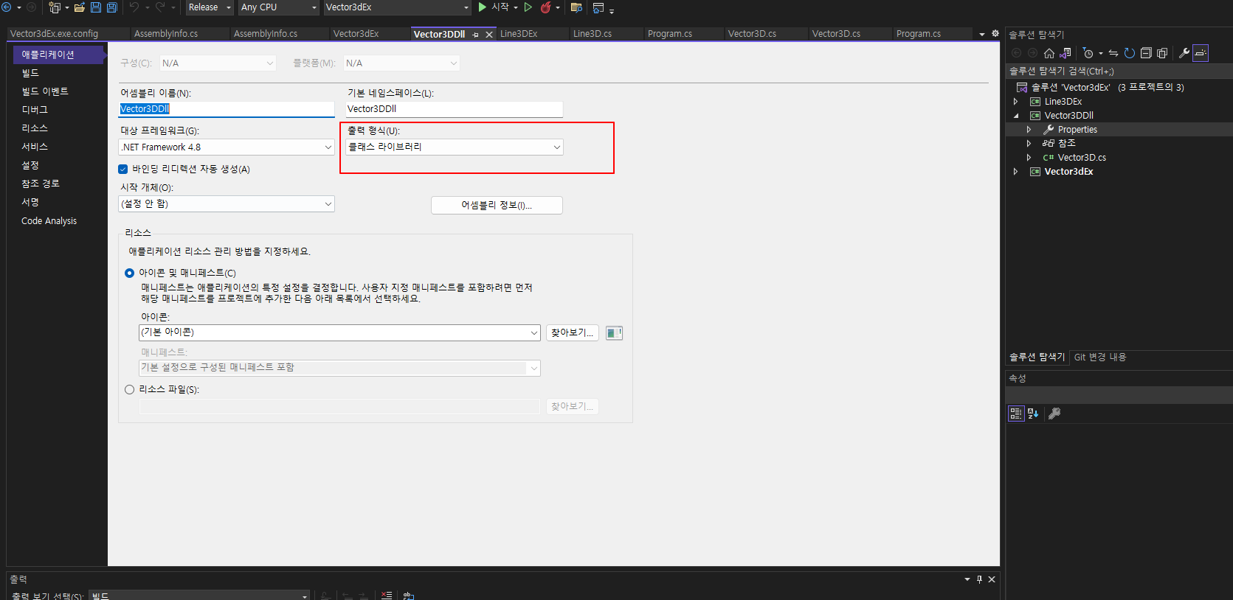Click the find in files folder icon
The height and width of the screenshot is (600, 1233).
[576, 7]
